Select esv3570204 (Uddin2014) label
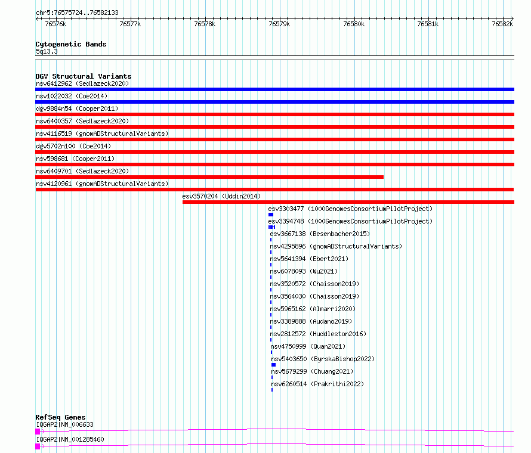Image resolution: width=531 pixels, height=453 pixels. click(221, 196)
